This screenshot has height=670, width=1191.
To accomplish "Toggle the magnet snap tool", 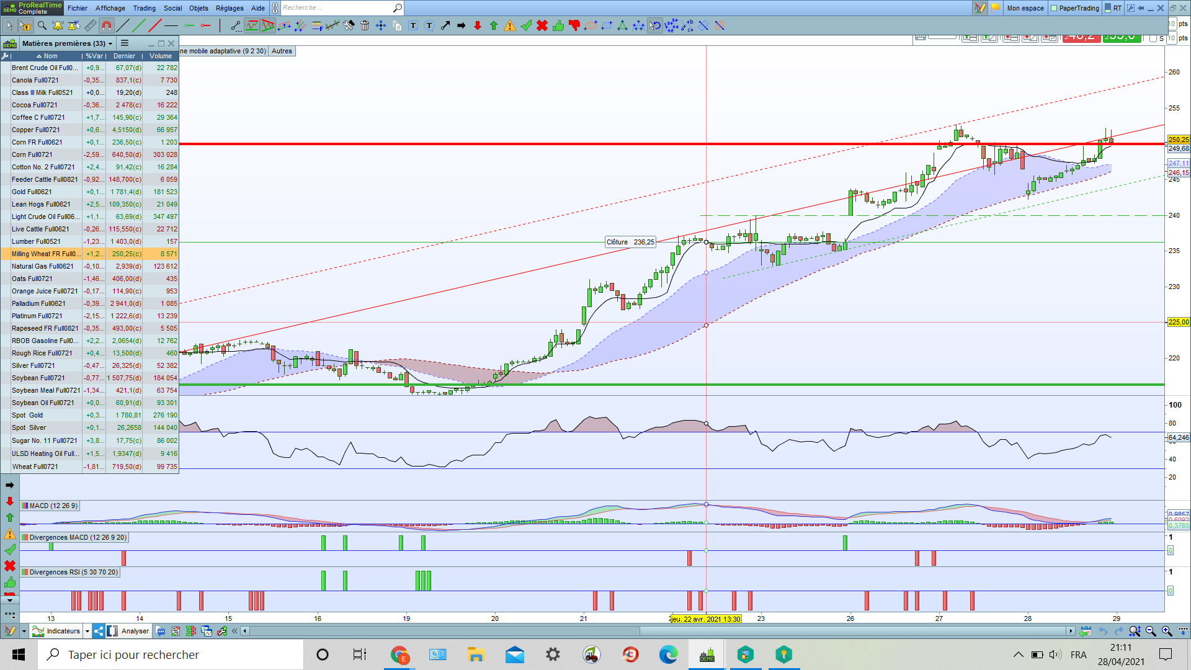I will (107, 25).
